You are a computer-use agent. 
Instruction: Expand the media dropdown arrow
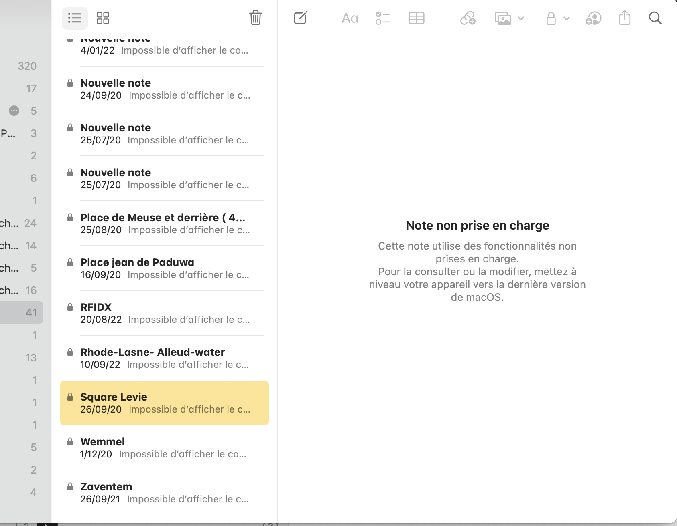(521, 18)
